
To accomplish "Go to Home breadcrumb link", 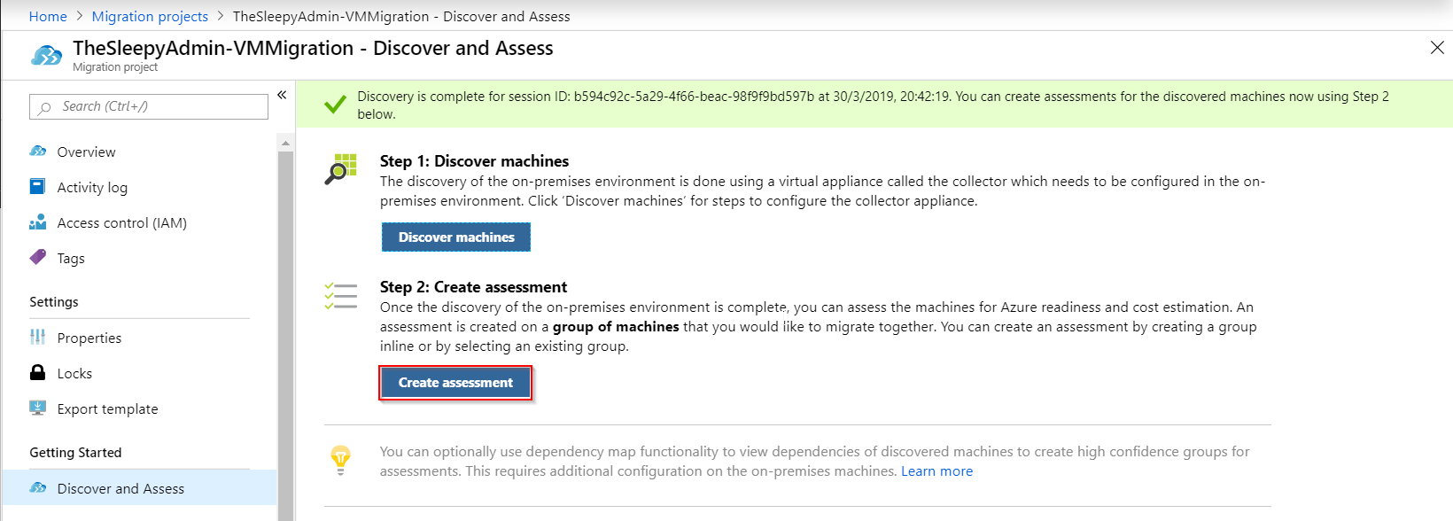I will click(x=48, y=16).
